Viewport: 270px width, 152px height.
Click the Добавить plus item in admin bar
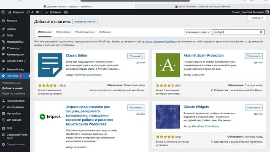click(x=54, y=12)
